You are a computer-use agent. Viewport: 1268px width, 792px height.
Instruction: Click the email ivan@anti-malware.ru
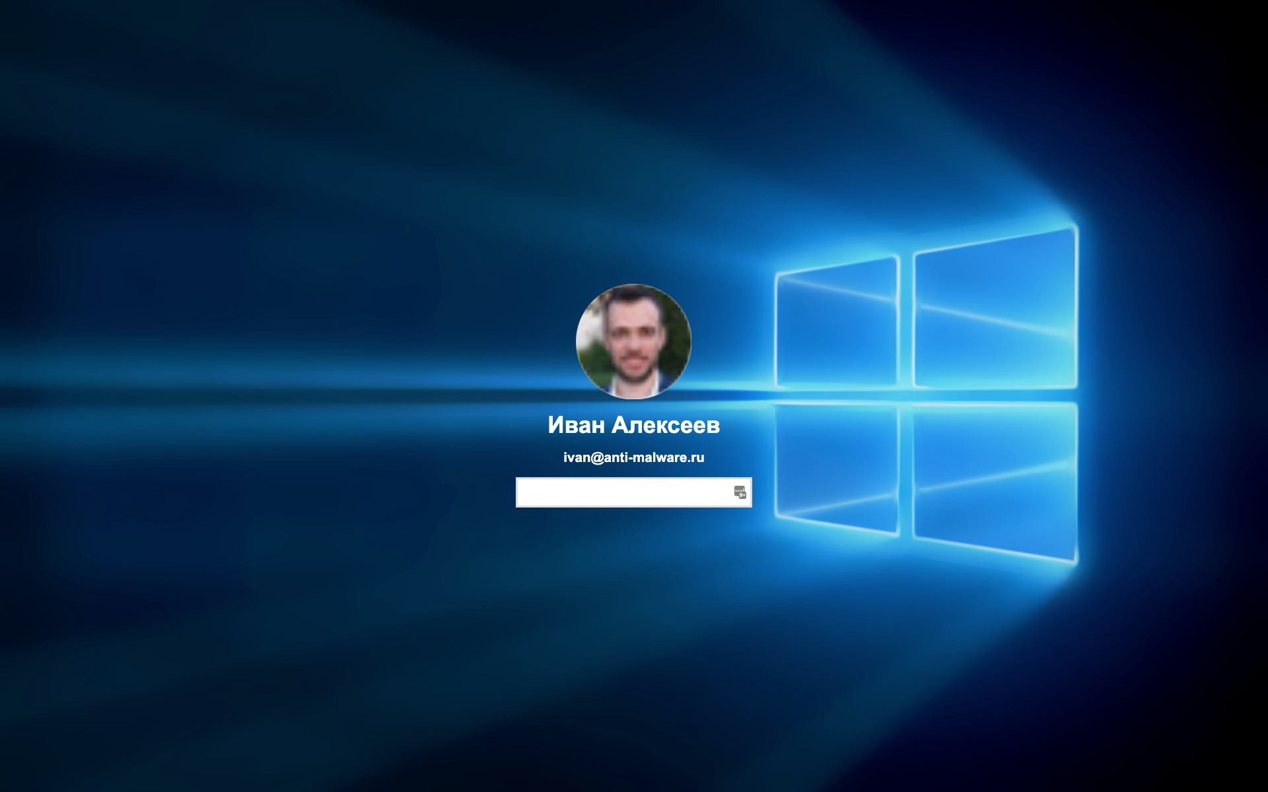633,457
